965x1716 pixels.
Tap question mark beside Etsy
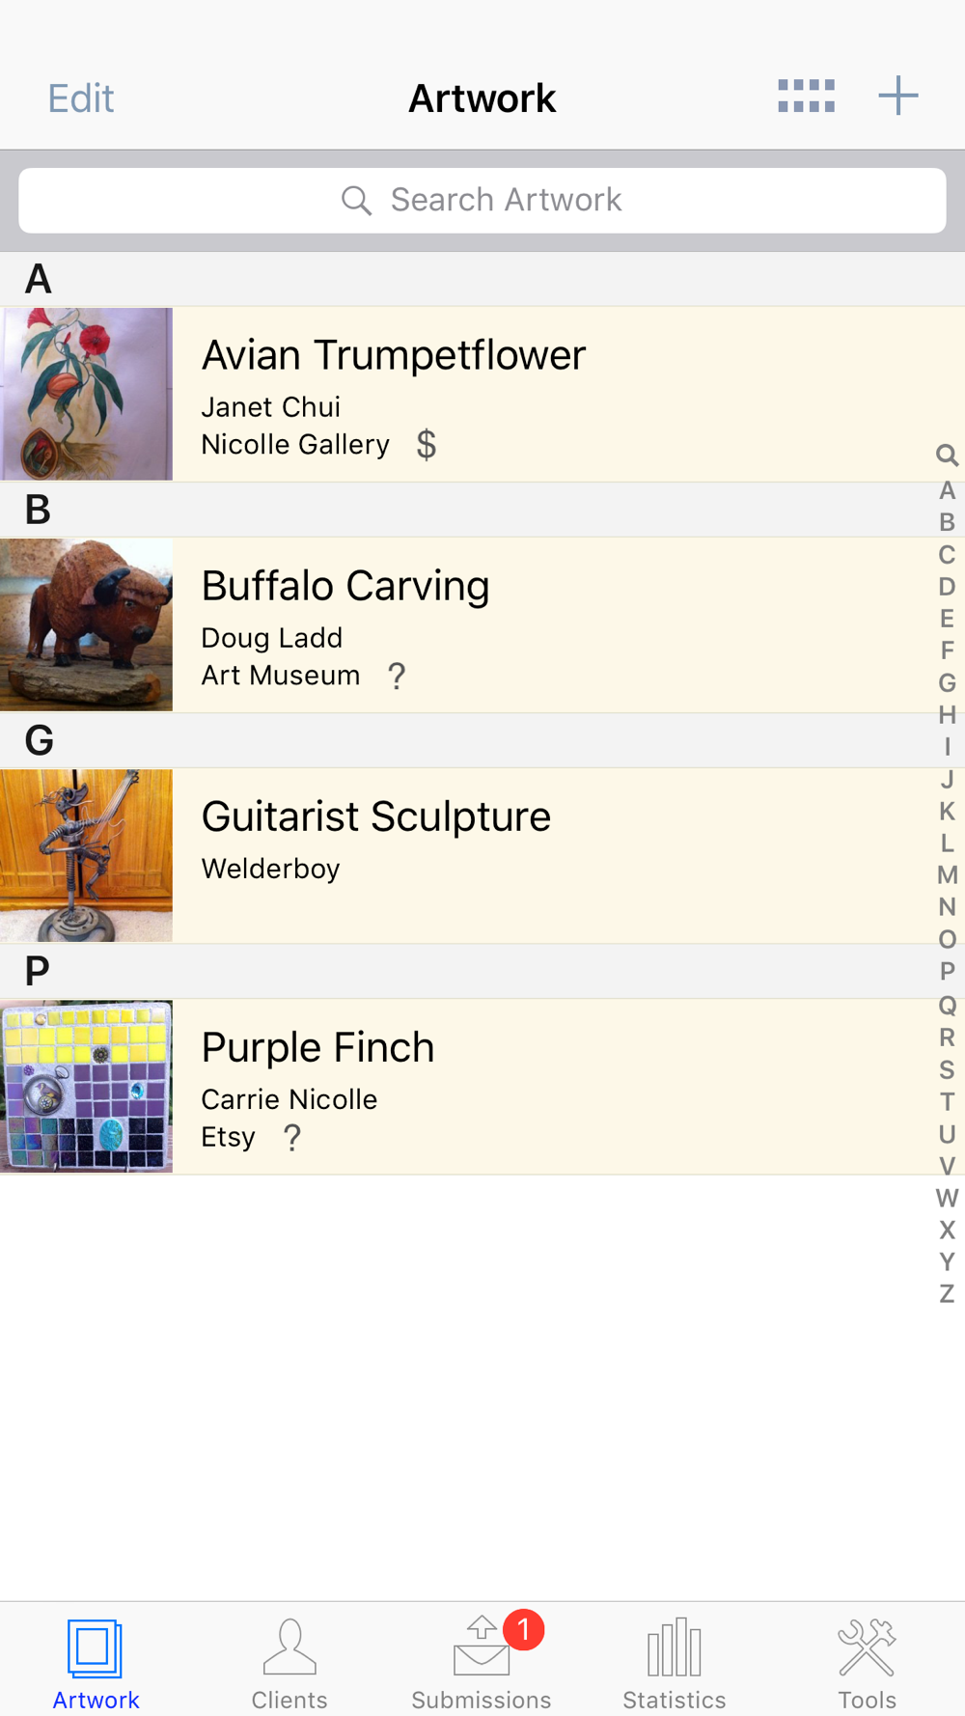[x=292, y=1138]
